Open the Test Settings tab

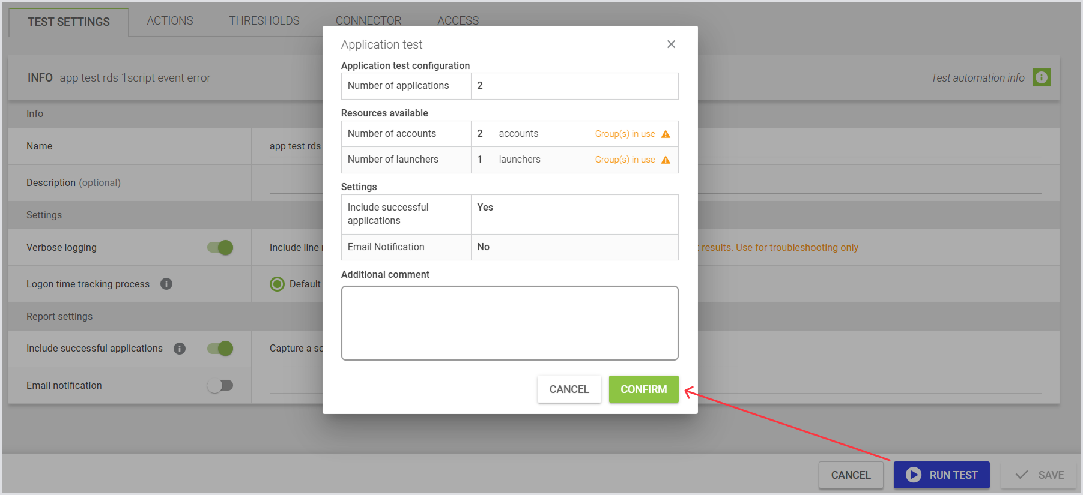click(x=68, y=22)
